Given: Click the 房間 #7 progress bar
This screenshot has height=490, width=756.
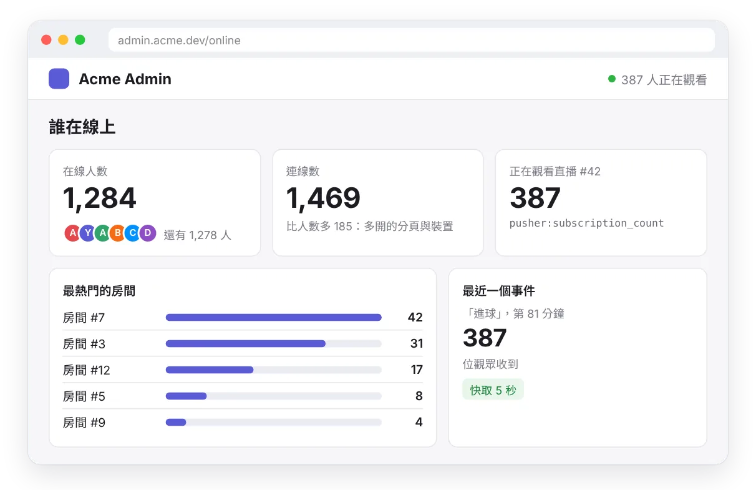Looking at the screenshot, I should pyautogui.click(x=274, y=318).
